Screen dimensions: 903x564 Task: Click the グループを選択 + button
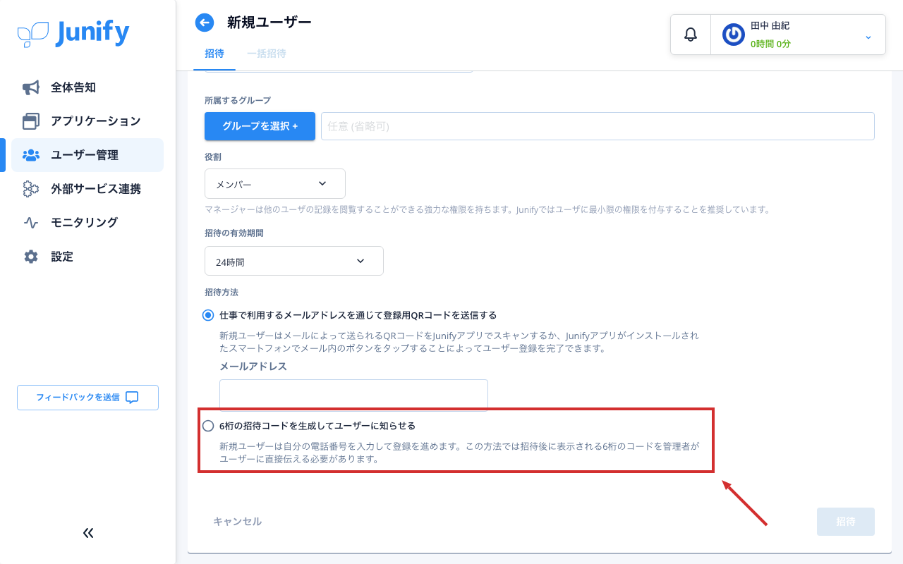point(260,126)
